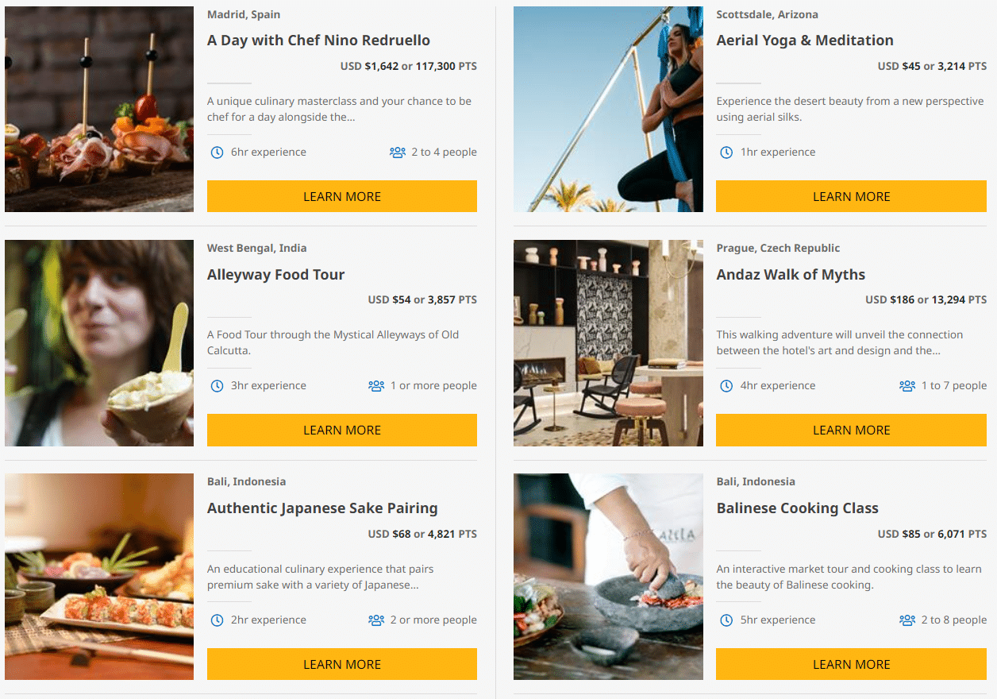The height and width of the screenshot is (699, 997).
Task: Click clock icon beside 3hr experience
Action: pos(217,386)
